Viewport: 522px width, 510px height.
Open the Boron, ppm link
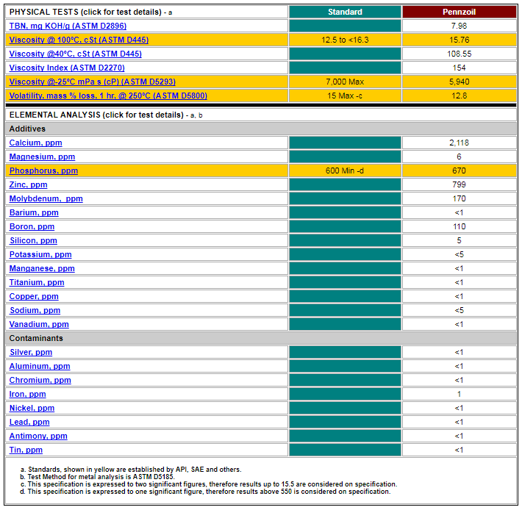coord(32,226)
